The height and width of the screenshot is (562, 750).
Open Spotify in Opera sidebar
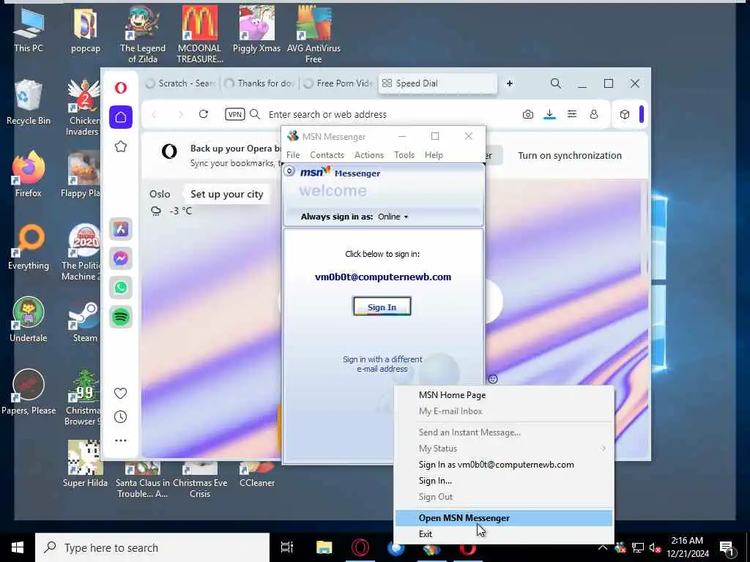click(x=121, y=317)
